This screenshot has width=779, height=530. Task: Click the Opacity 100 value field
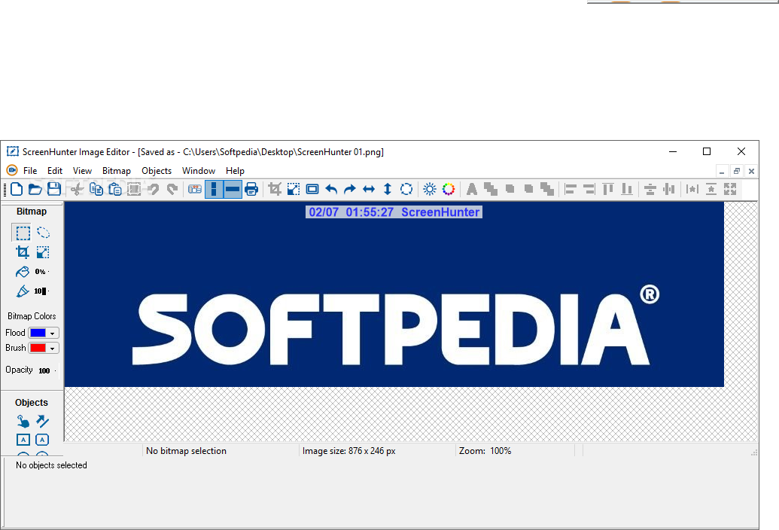point(44,370)
